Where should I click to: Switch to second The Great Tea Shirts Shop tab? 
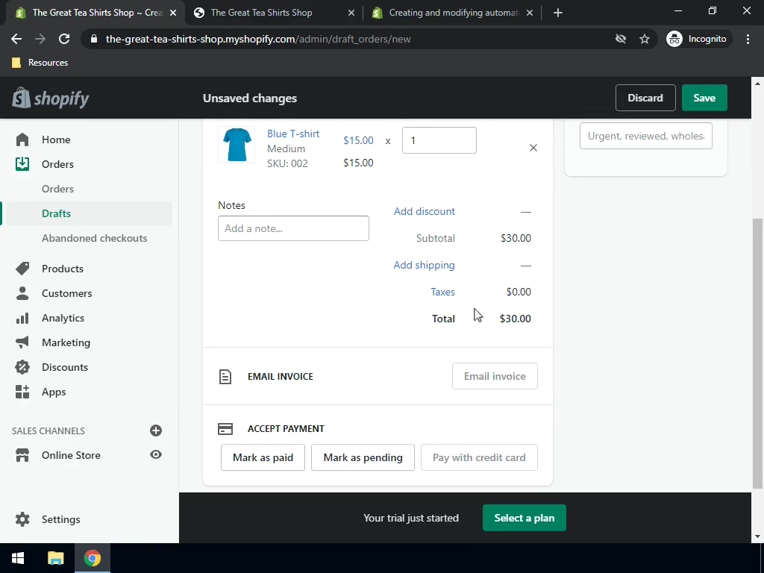(274, 13)
